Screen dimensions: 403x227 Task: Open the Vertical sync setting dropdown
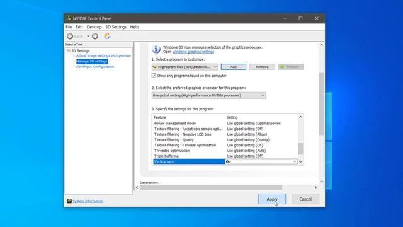click(x=295, y=161)
